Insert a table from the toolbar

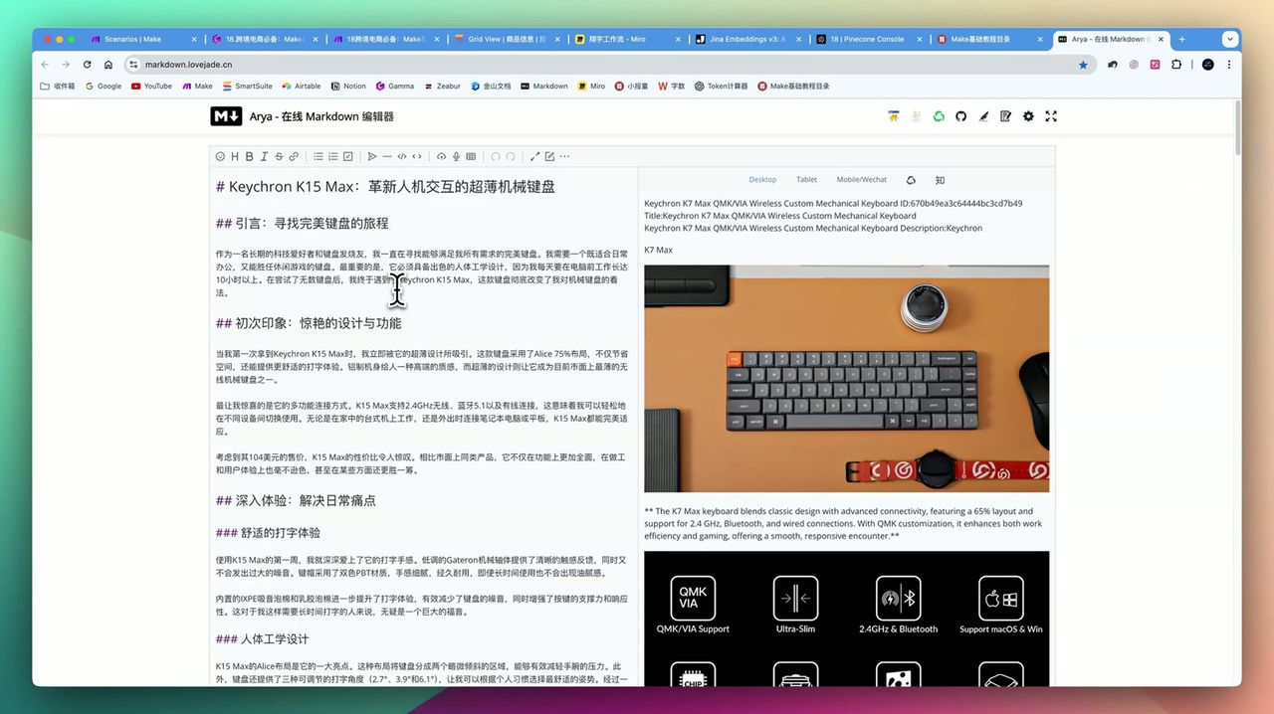click(471, 156)
